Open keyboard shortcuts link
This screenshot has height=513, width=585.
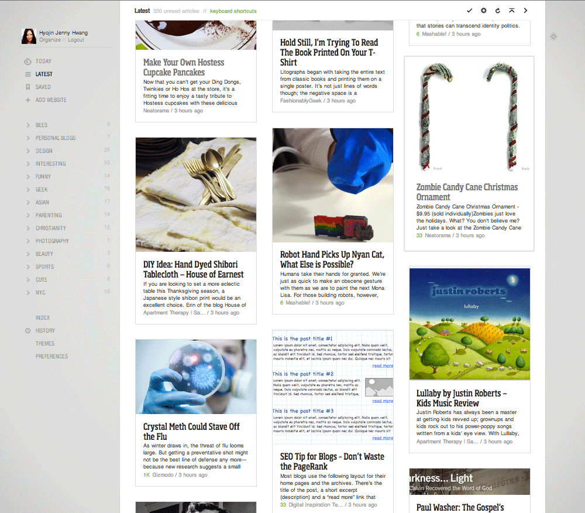tap(233, 11)
